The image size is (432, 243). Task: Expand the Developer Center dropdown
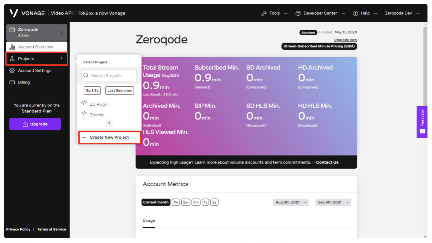(x=320, y=13)
